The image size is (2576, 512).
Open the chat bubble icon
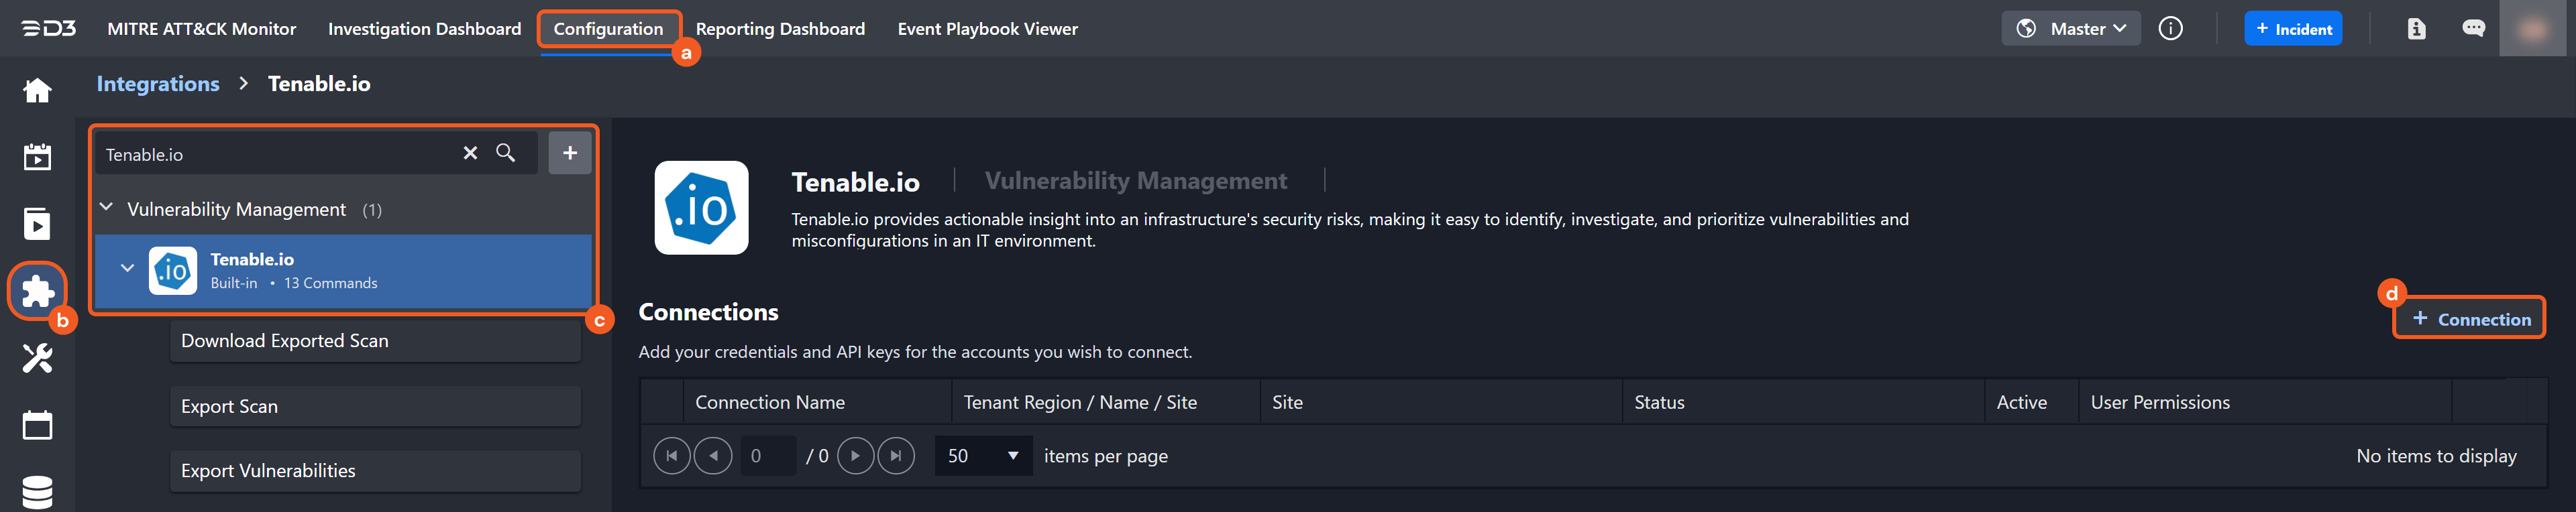pyautogui.click(x=2473, y=29)
